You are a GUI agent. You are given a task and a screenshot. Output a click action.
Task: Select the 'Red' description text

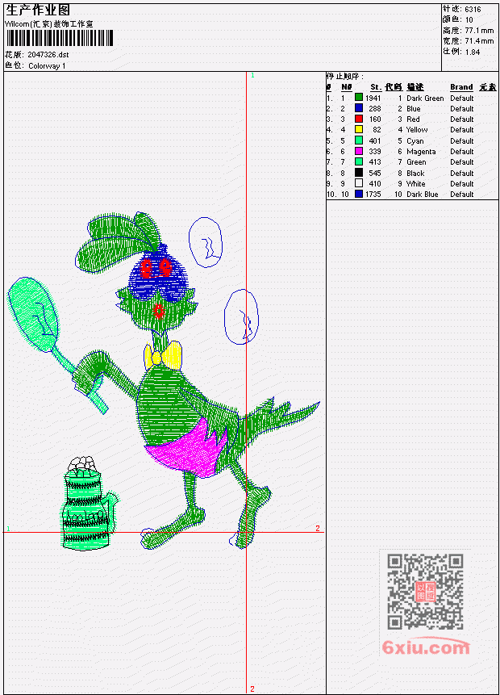pyautogui.click(x=413, y=119)
